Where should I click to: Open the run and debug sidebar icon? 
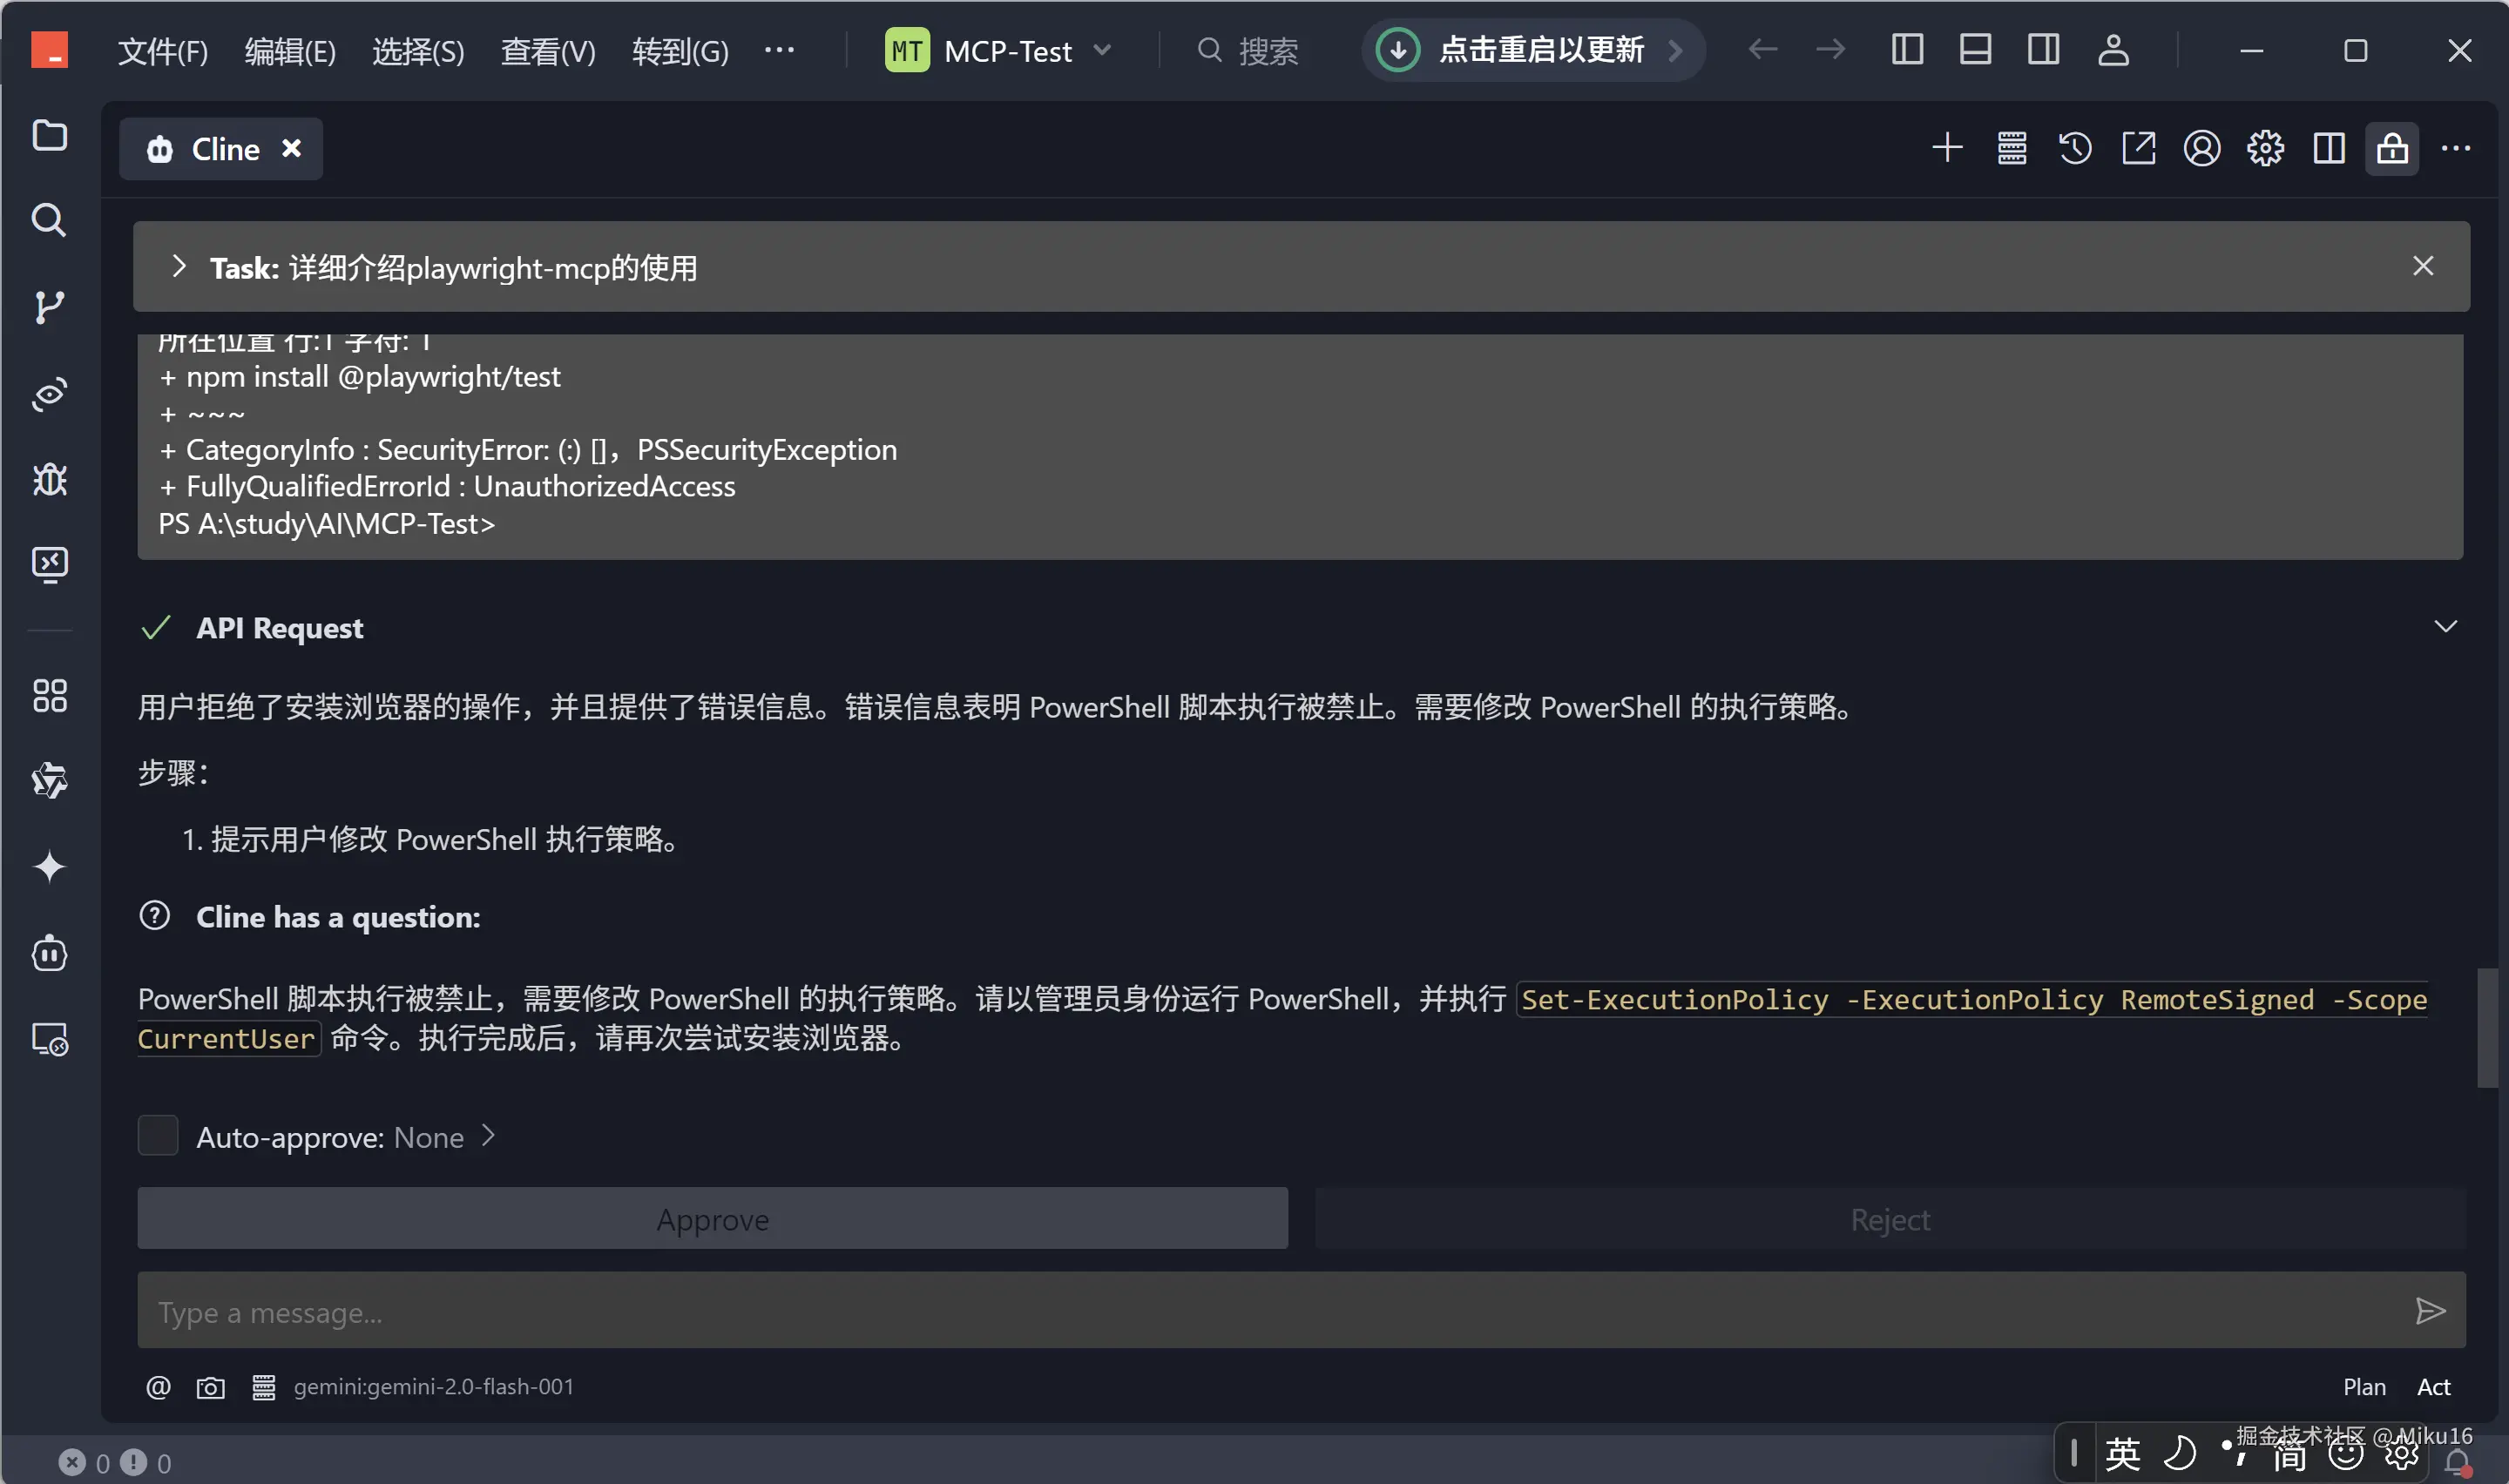49,480
